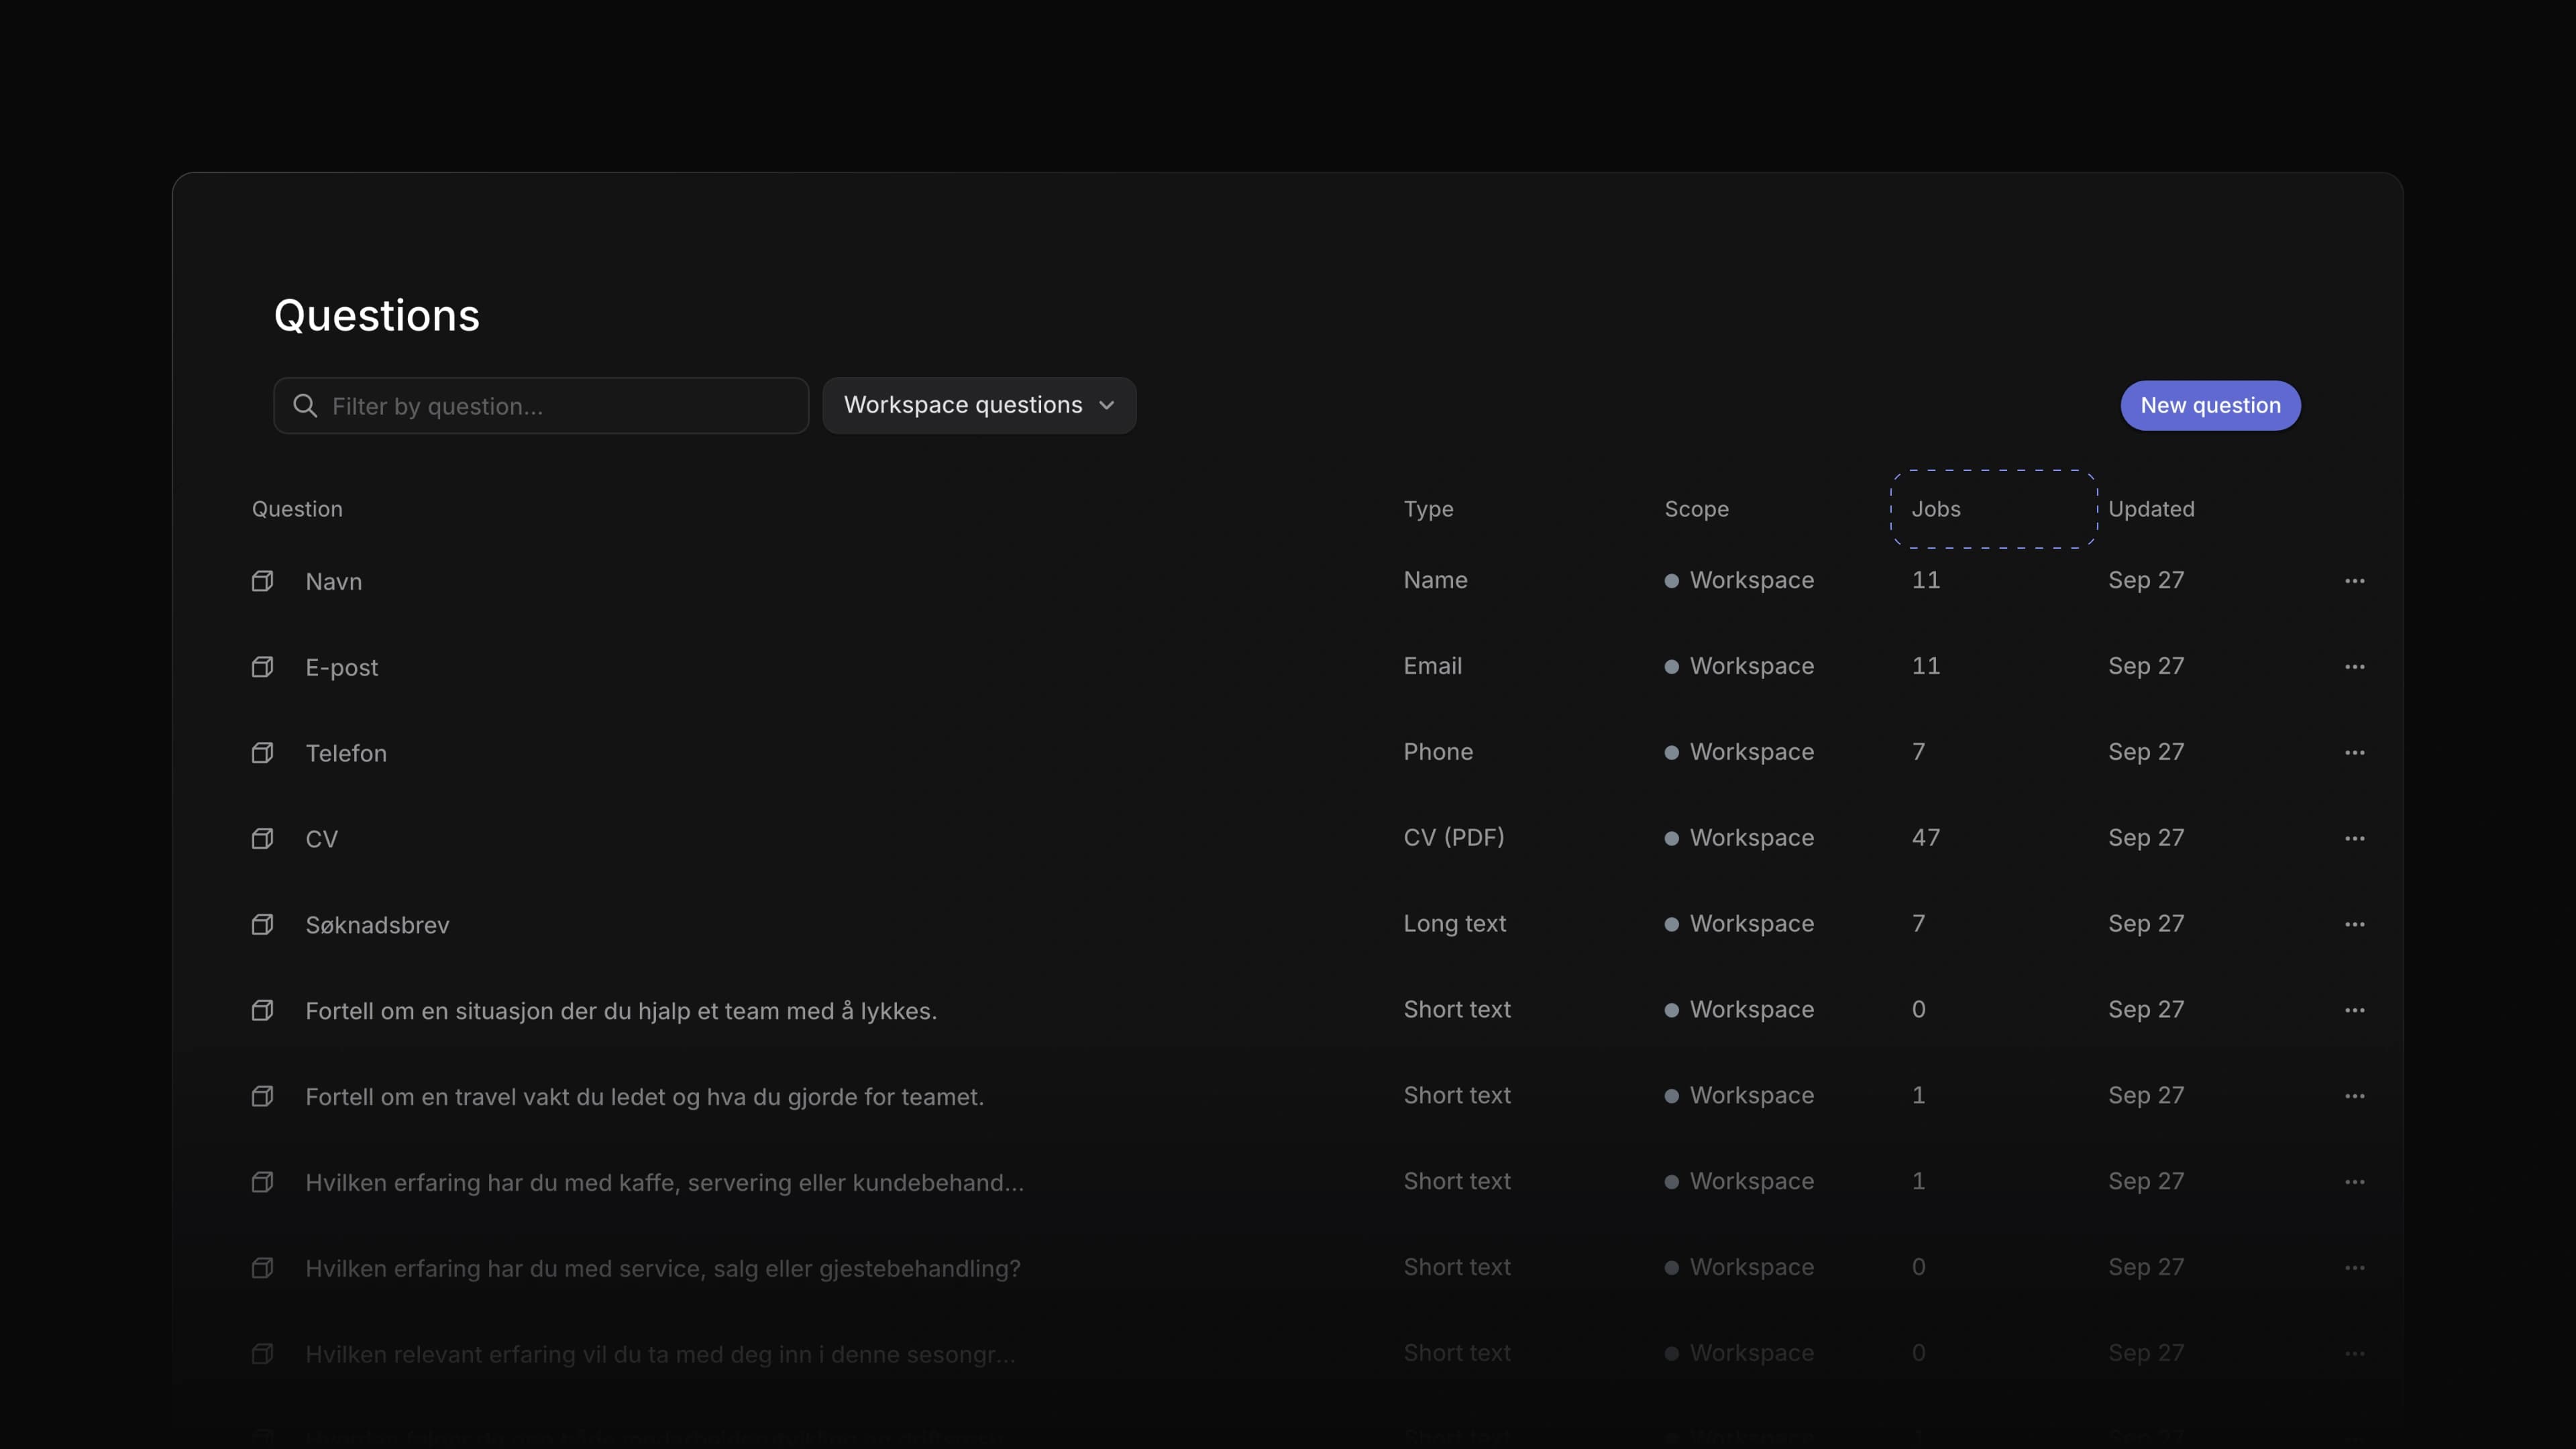The image size is (2576, 1449).
Task: Open the E-post question
Action: coord(342,668)
